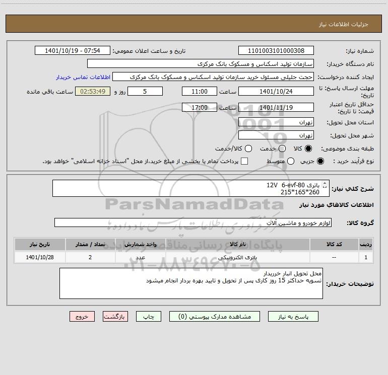Open 'مشاهده مدارک پیوستی (0)' button
The image size is (388, 375).
click(215, 317)
